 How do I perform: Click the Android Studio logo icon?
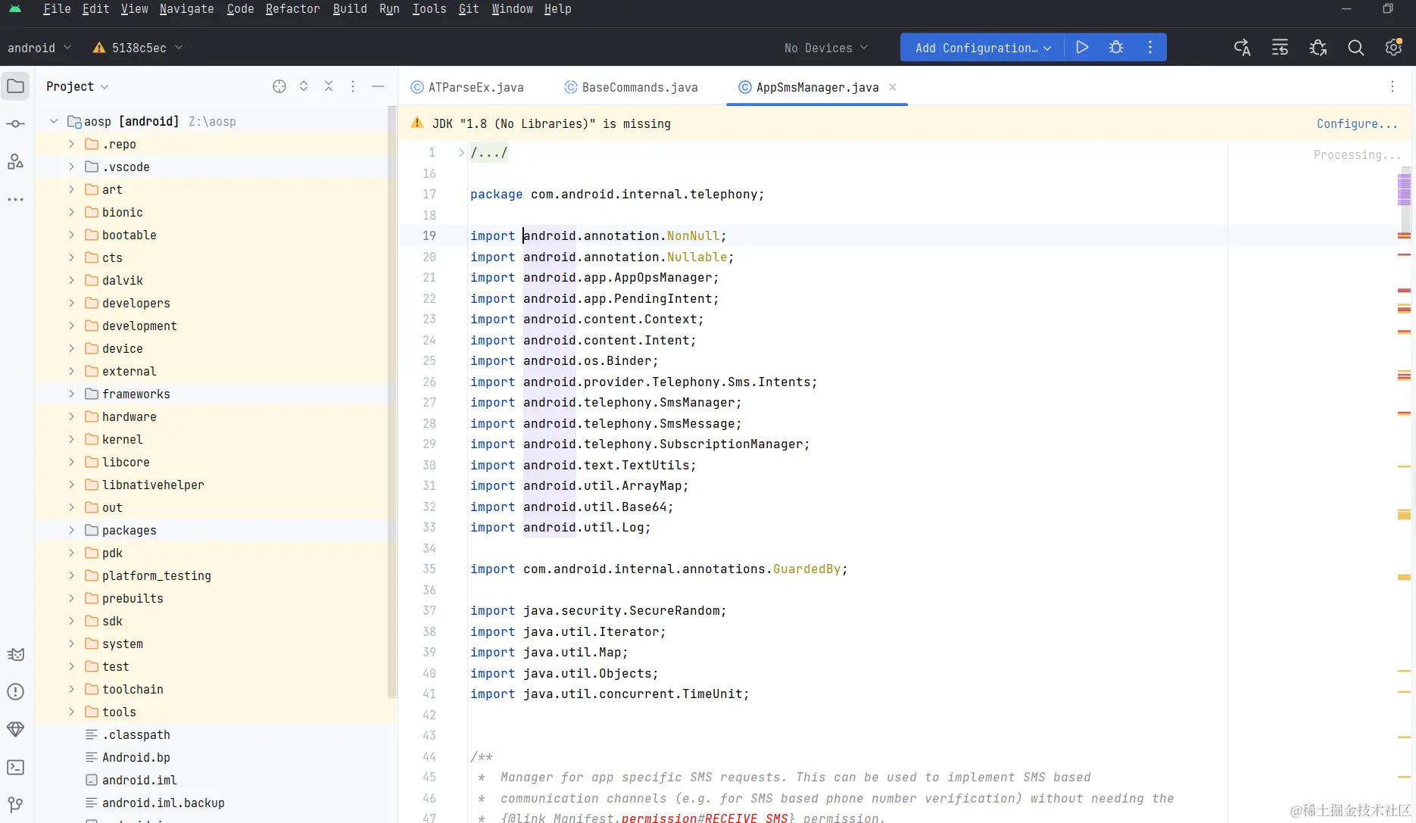[x=15, y=9]
